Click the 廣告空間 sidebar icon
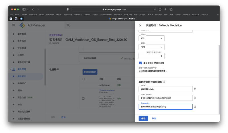 (13, 69)
